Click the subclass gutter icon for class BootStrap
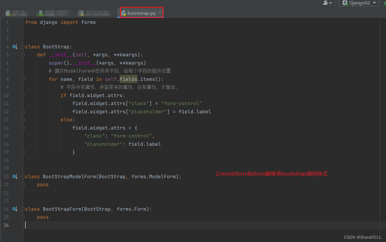Viewport: 386px width, 242px height. pos(15,47)
